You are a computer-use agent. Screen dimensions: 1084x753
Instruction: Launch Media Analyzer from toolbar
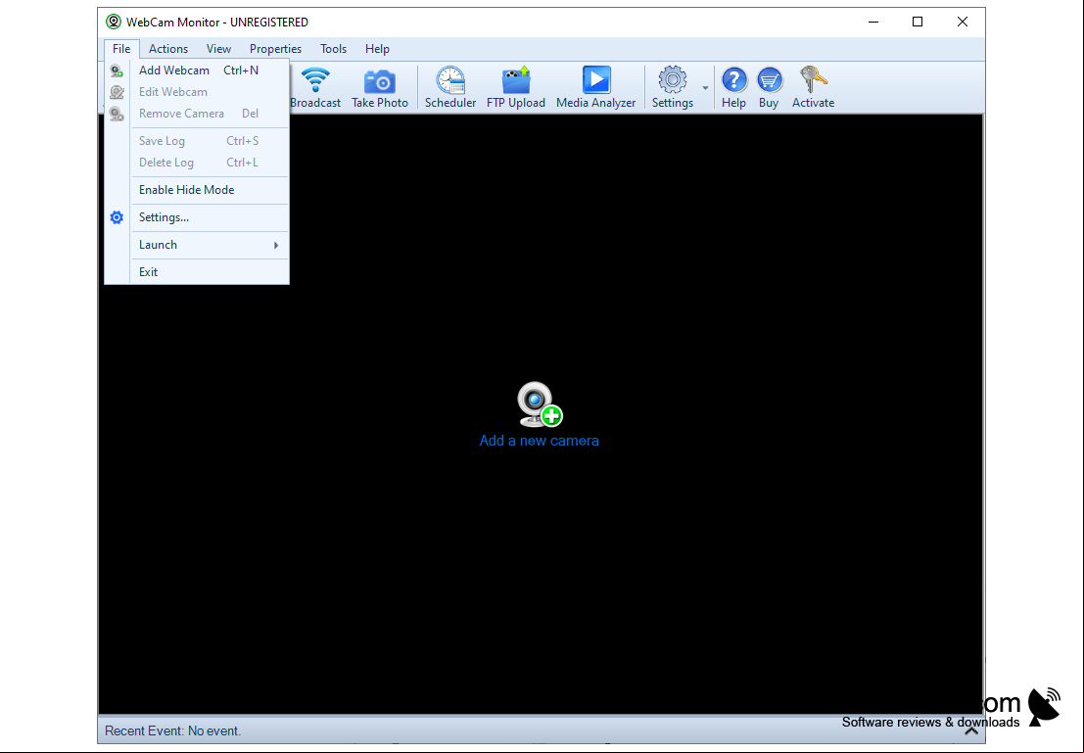pos(596,88)
